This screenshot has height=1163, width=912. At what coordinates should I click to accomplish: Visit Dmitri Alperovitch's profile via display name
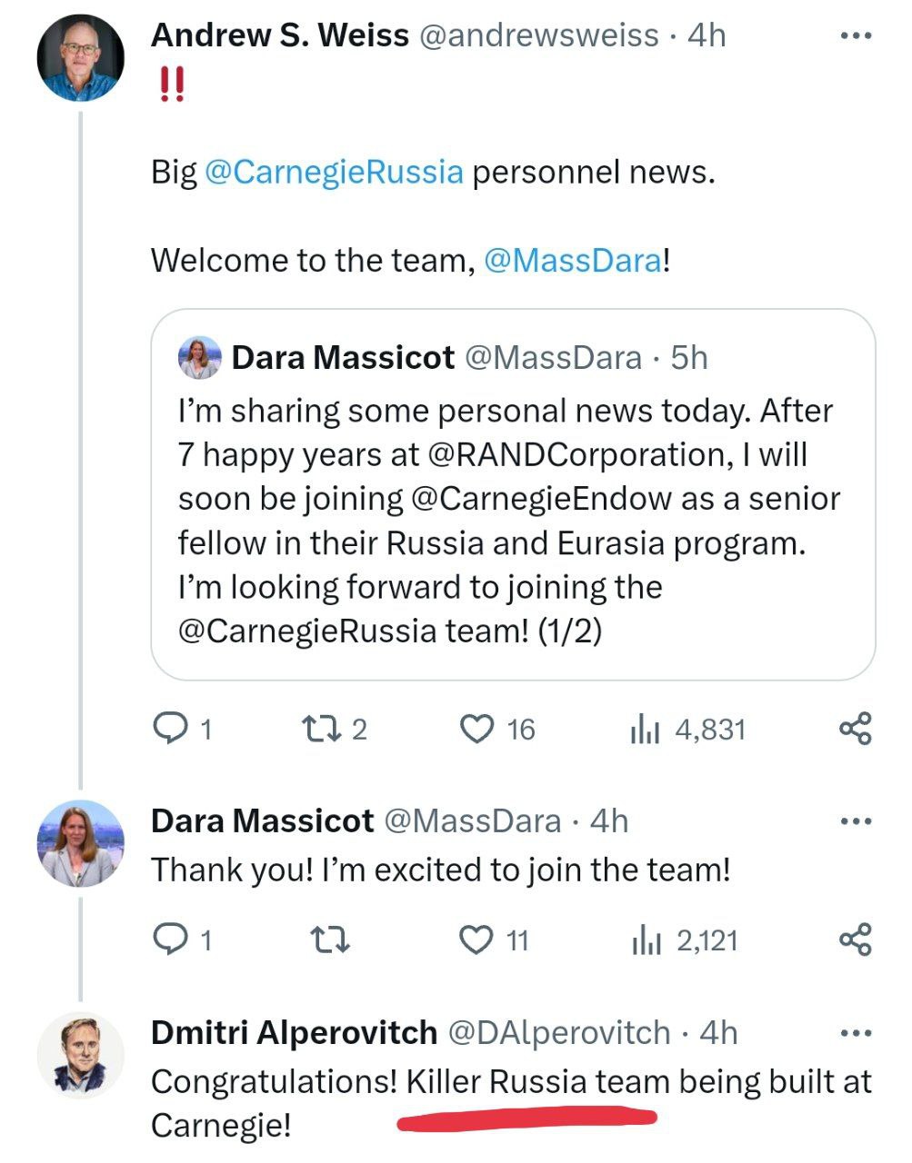point(294,1033)
